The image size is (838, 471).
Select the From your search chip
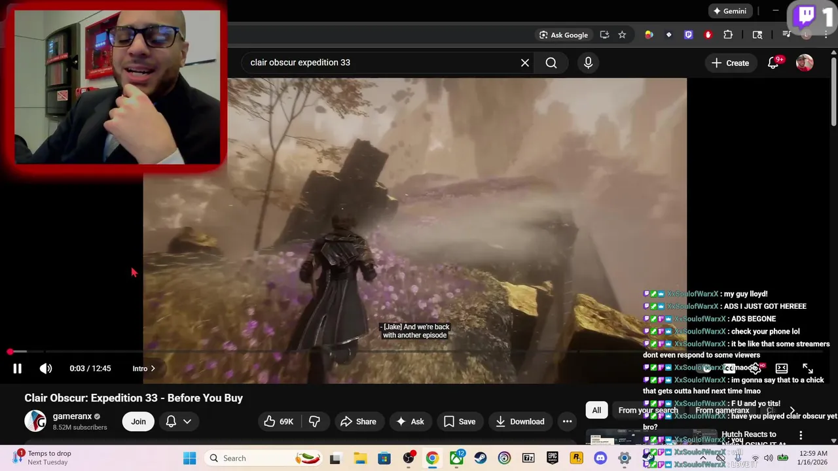(648, 410)
